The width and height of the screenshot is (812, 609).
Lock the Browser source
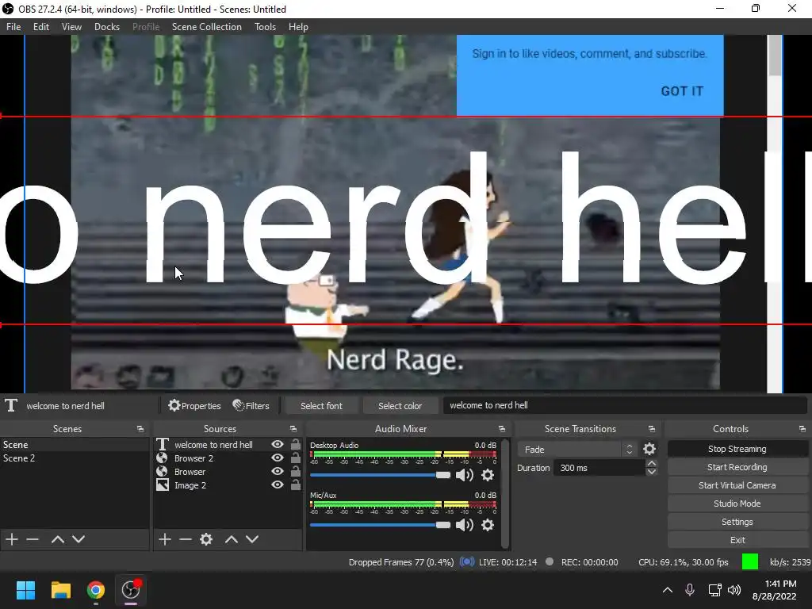point(295,471)
